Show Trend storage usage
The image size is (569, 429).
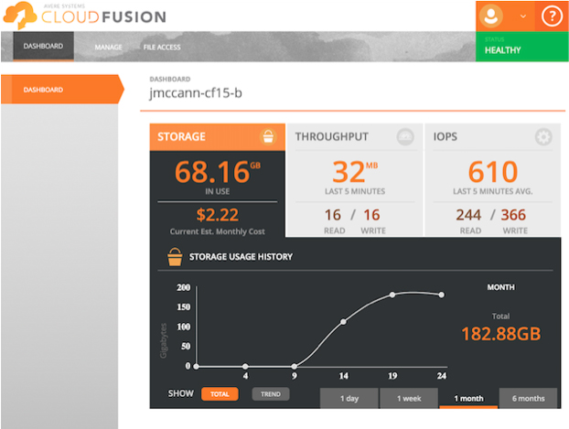pos(271,394)
